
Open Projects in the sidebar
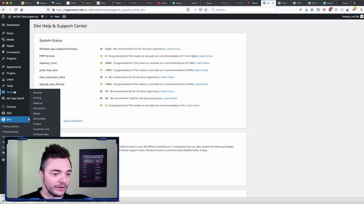[x=11, y=58]
